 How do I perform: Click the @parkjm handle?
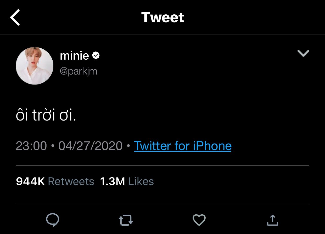[x=79, y=71]
